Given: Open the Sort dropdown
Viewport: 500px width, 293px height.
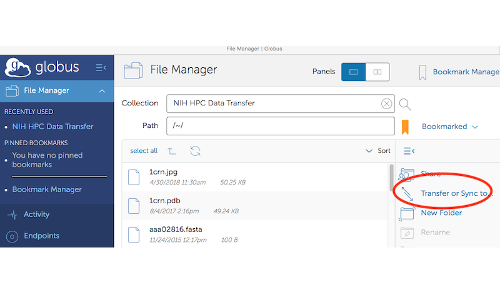Looking at the screenshot, I should 378,151.
